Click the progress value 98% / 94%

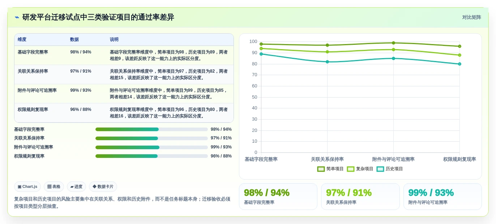221,129
